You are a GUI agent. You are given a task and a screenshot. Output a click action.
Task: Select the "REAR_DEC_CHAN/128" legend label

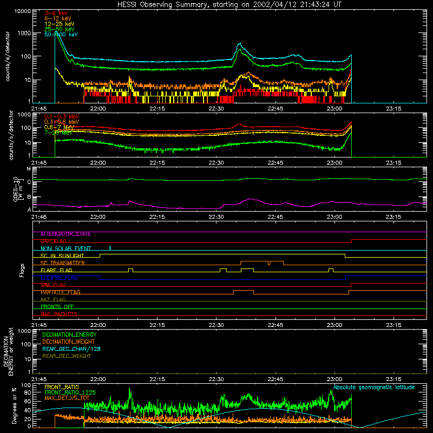point(71,349)
